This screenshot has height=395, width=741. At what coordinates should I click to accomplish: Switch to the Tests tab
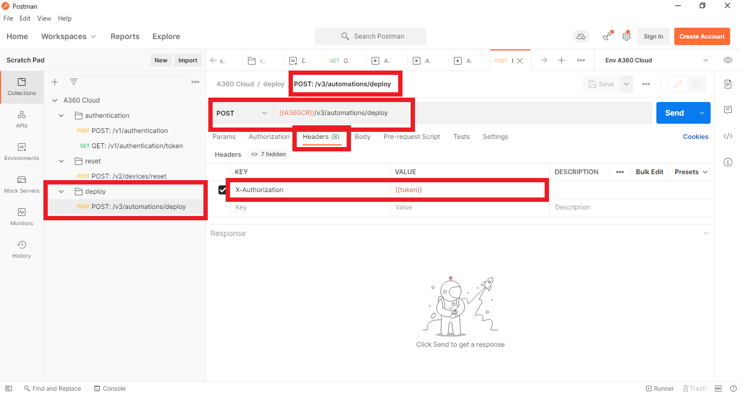point(462,137)
